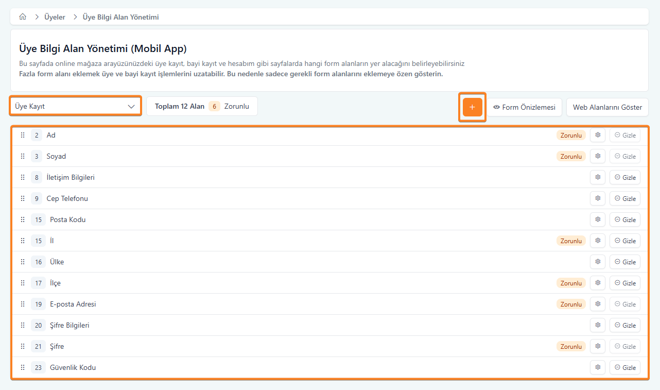Image resolution: width=660 pixels, height=390 pixels.
Task: Click the orange plus add-field button
Action: (x=472, y=107)
